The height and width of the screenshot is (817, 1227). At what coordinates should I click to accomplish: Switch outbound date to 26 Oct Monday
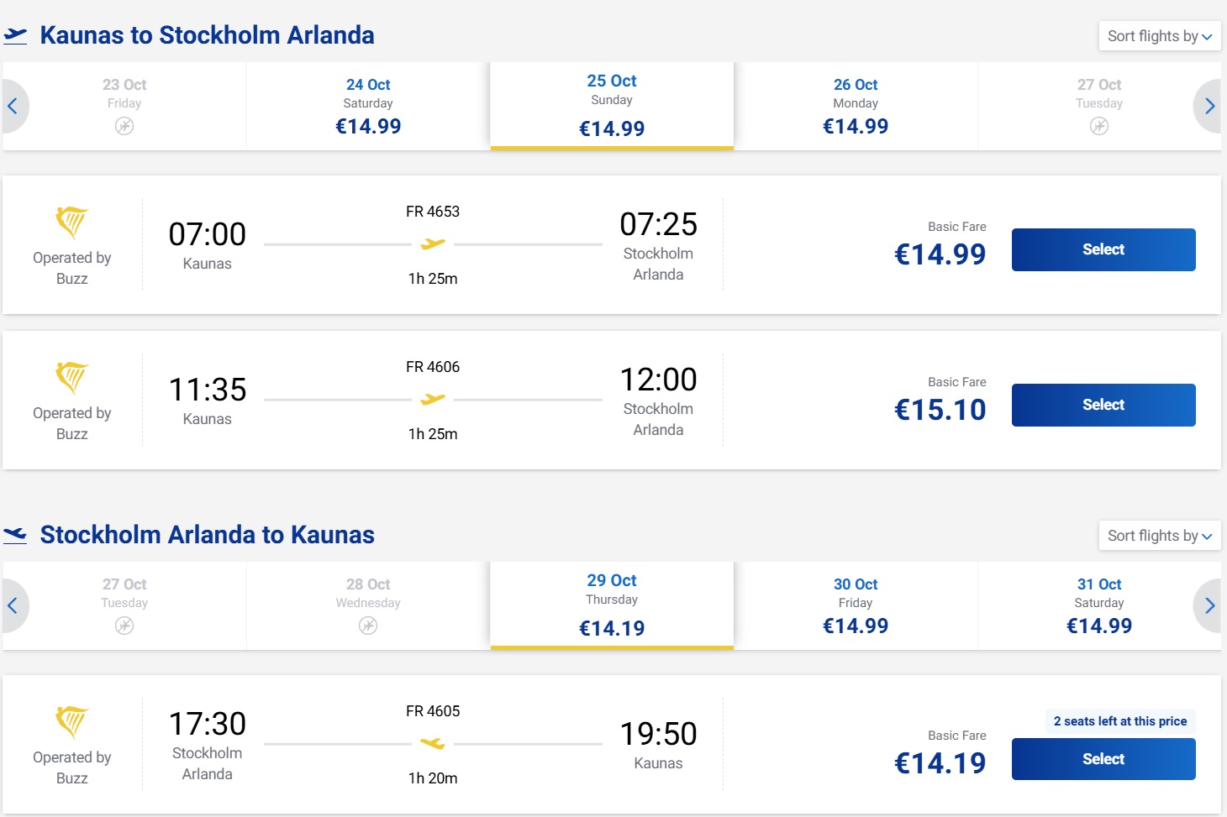856,106
